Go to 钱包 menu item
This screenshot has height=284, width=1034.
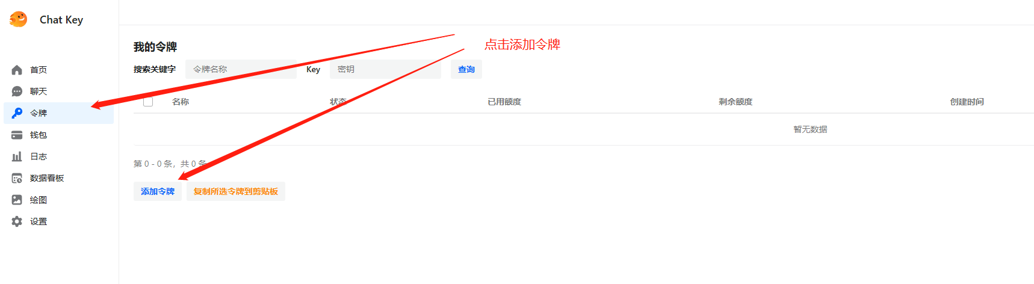pos(58,135)
